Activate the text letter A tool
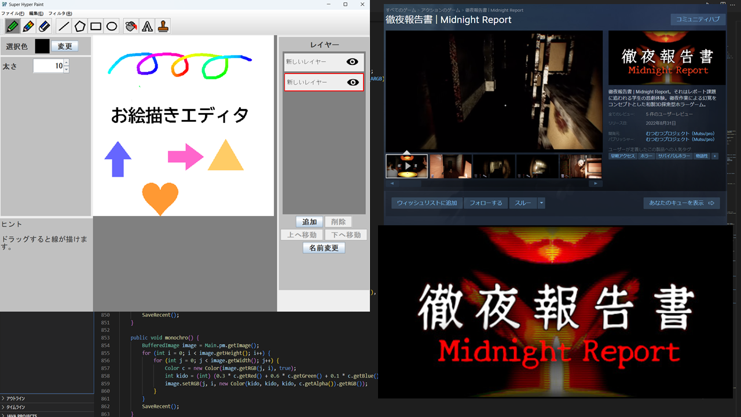 pos(148,26)
